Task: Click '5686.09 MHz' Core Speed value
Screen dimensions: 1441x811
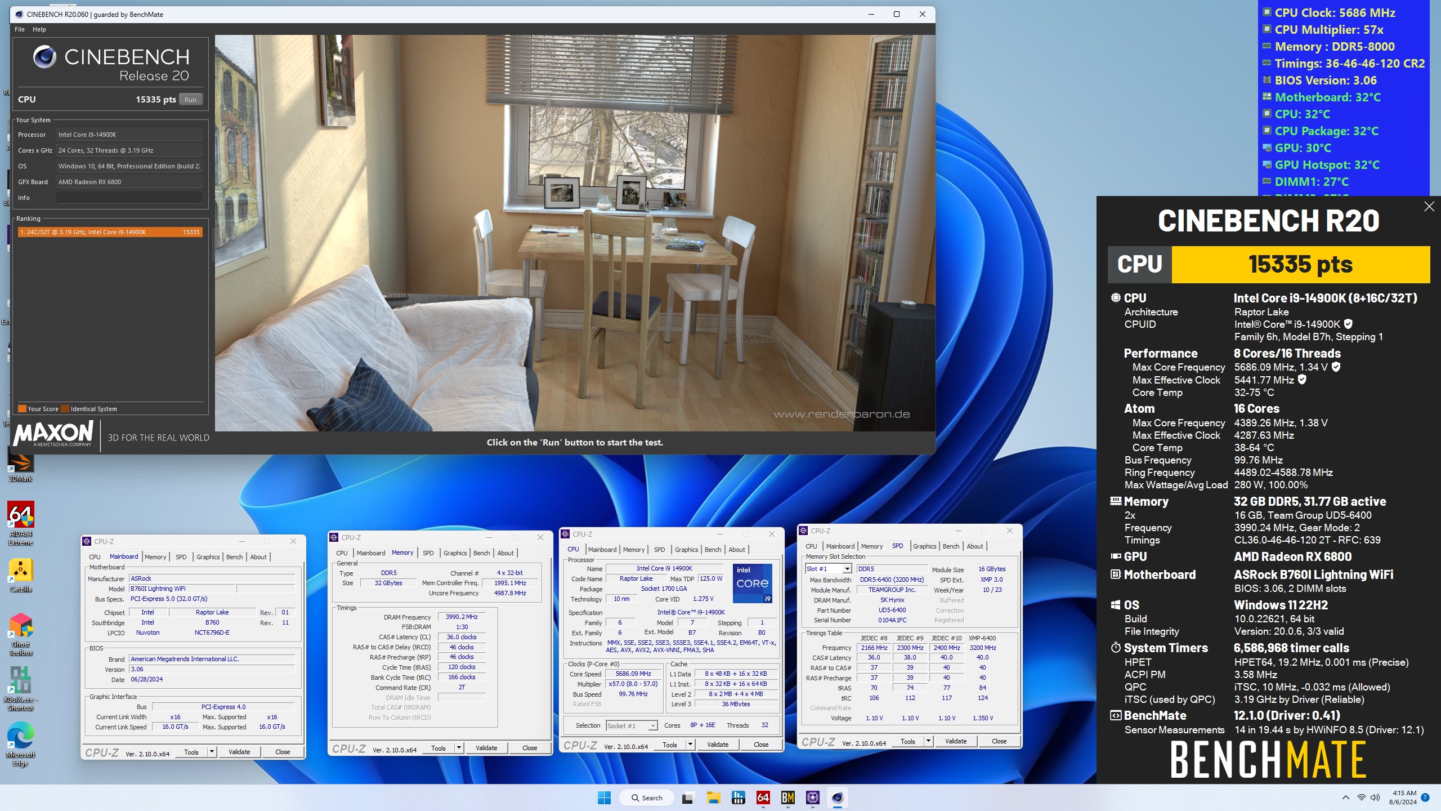Action: click(633, 674)
